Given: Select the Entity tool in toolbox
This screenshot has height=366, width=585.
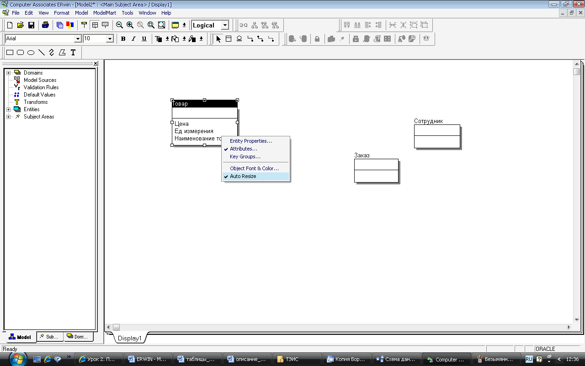Looking at the screenshot, I should (x=229, y=39).
